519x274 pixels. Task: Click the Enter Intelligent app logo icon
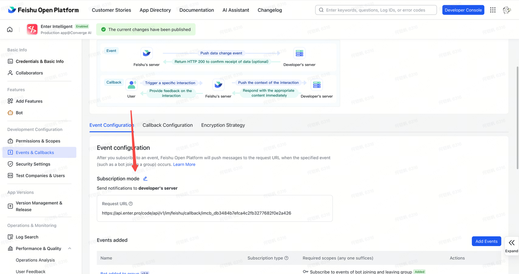pyautogui.click(x=32, y=29)
